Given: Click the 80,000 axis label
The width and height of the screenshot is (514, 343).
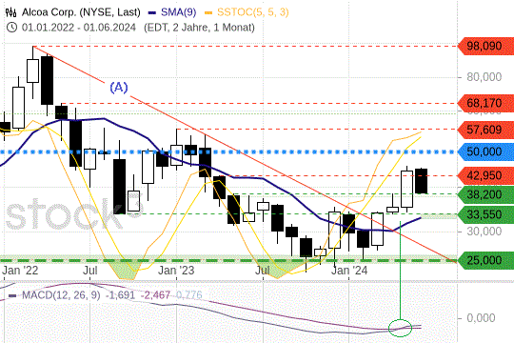Looking at the screenshot, I should pyautogui.click(x=484, y=77).
